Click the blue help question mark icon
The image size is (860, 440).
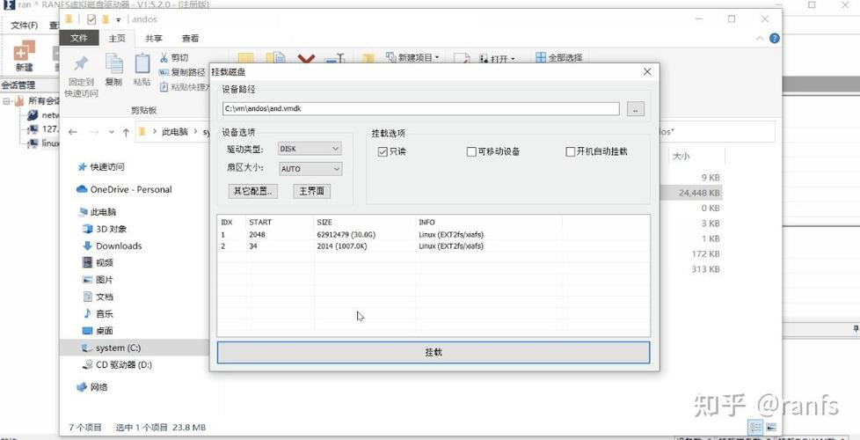pos(775,39)
